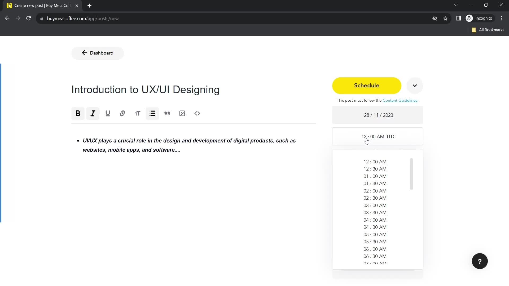The width and height of the screenshot is (509, 286).
Task: Click the forward navigation arrow
Action: click(x=18, y=18)
